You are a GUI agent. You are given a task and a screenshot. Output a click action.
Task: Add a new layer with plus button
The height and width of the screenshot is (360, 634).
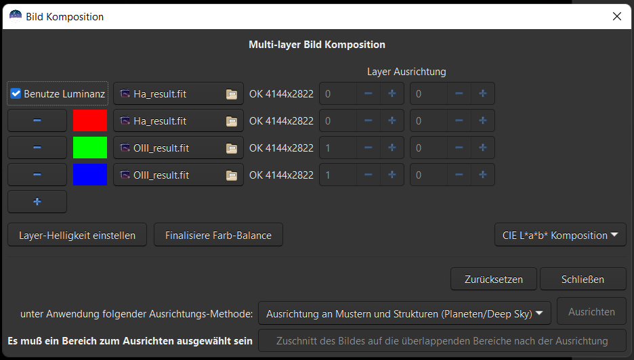point(37,202)
